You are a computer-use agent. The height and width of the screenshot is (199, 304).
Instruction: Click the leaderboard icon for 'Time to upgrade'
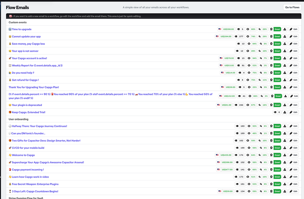click(285, 29)
